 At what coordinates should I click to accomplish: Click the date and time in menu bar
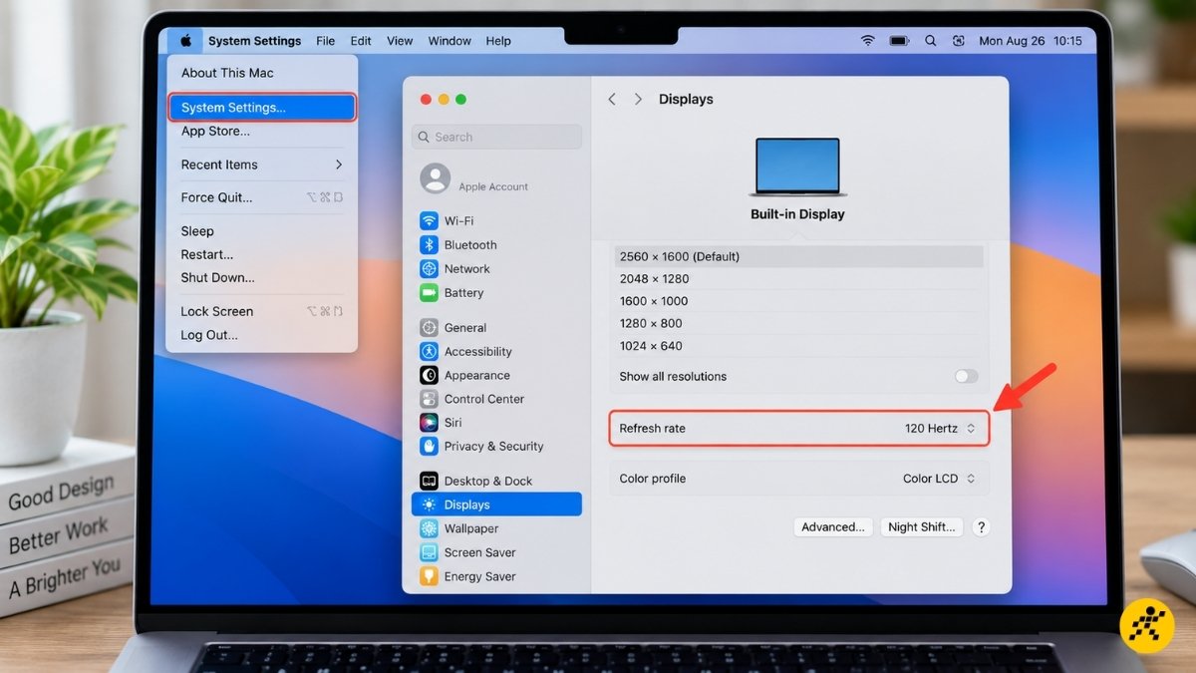(x=1030, y=41)
